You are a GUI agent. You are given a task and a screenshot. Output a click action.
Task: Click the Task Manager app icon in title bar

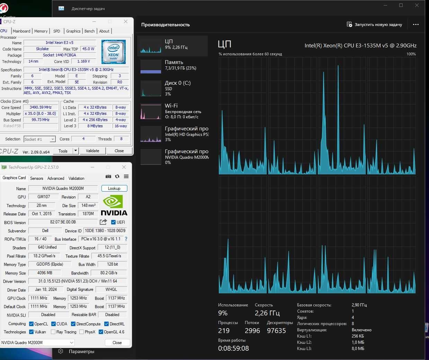tap(61, 8)
